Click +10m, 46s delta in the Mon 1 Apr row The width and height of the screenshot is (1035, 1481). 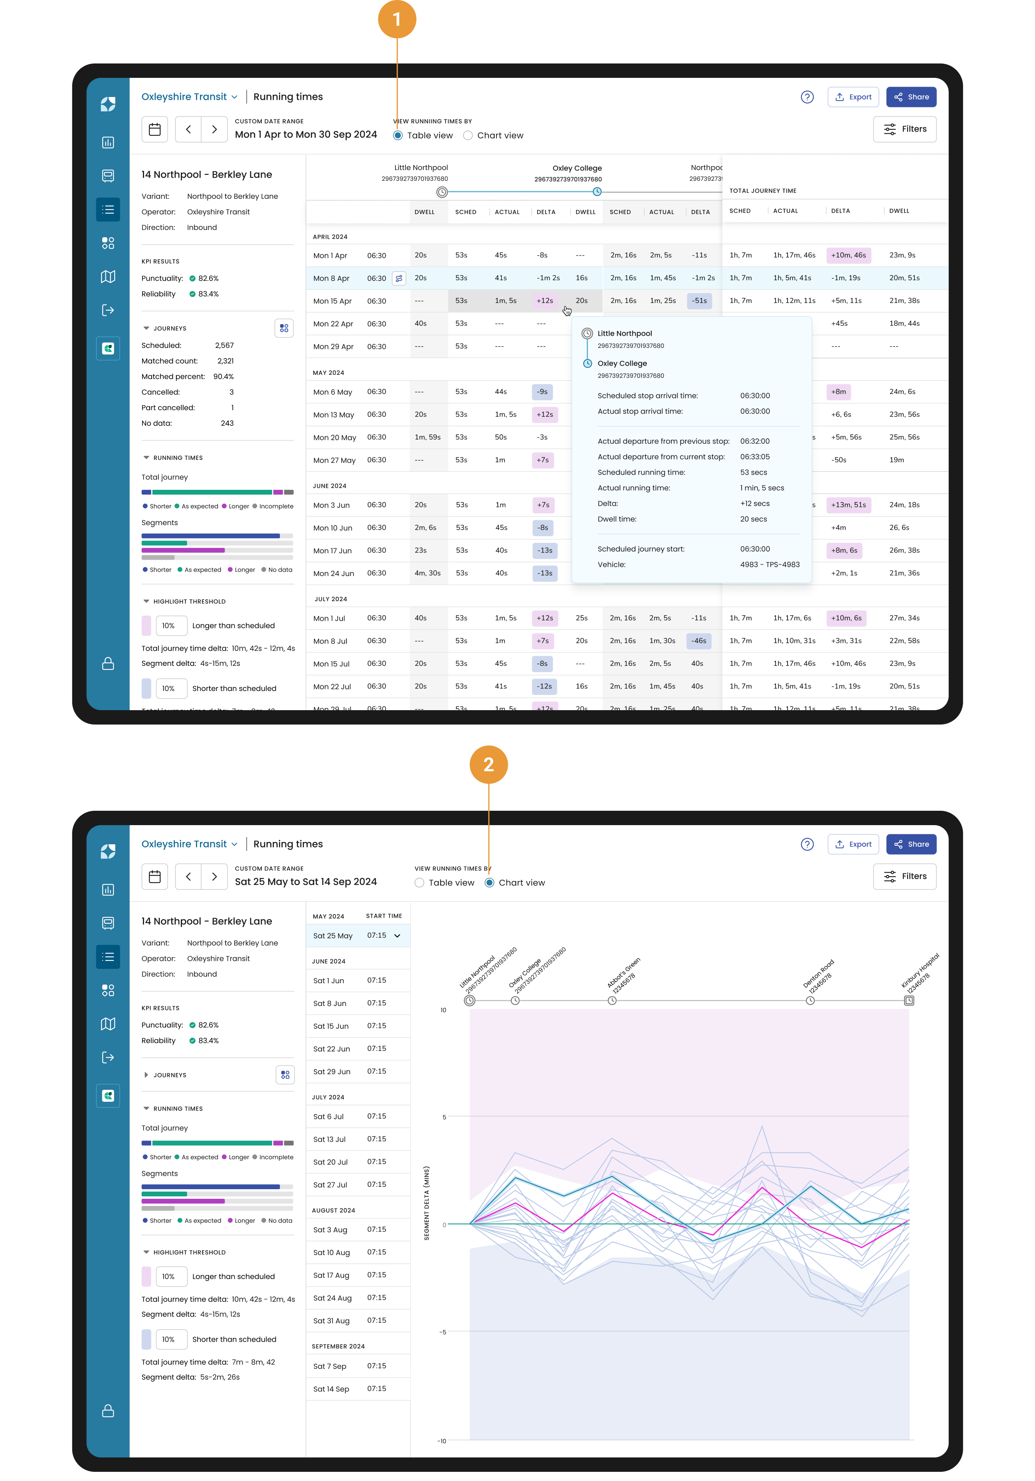849,255
